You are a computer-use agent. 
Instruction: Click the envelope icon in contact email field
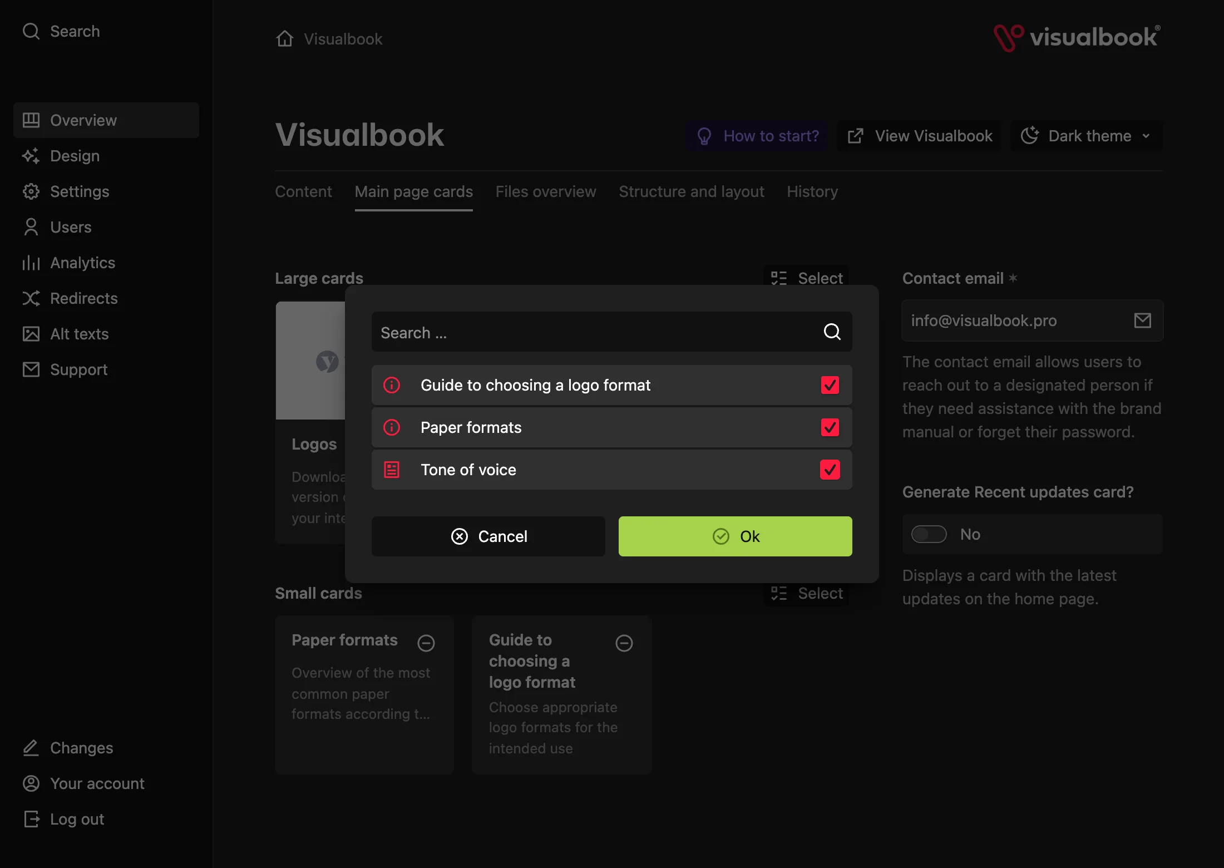[x=1142, y=320]
